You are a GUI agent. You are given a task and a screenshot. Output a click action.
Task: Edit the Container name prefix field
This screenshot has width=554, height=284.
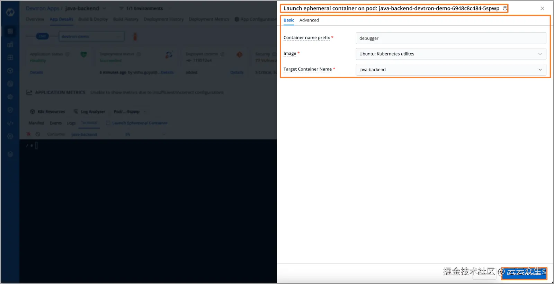(451, 38)
